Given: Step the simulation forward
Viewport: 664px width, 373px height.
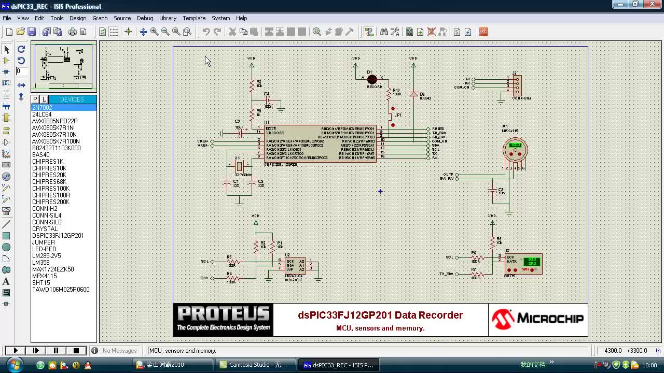Looking at the screenshot, I should (x=36, y=351).
